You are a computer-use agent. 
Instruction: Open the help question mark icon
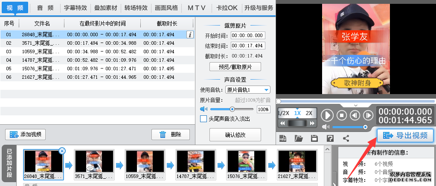330,138
